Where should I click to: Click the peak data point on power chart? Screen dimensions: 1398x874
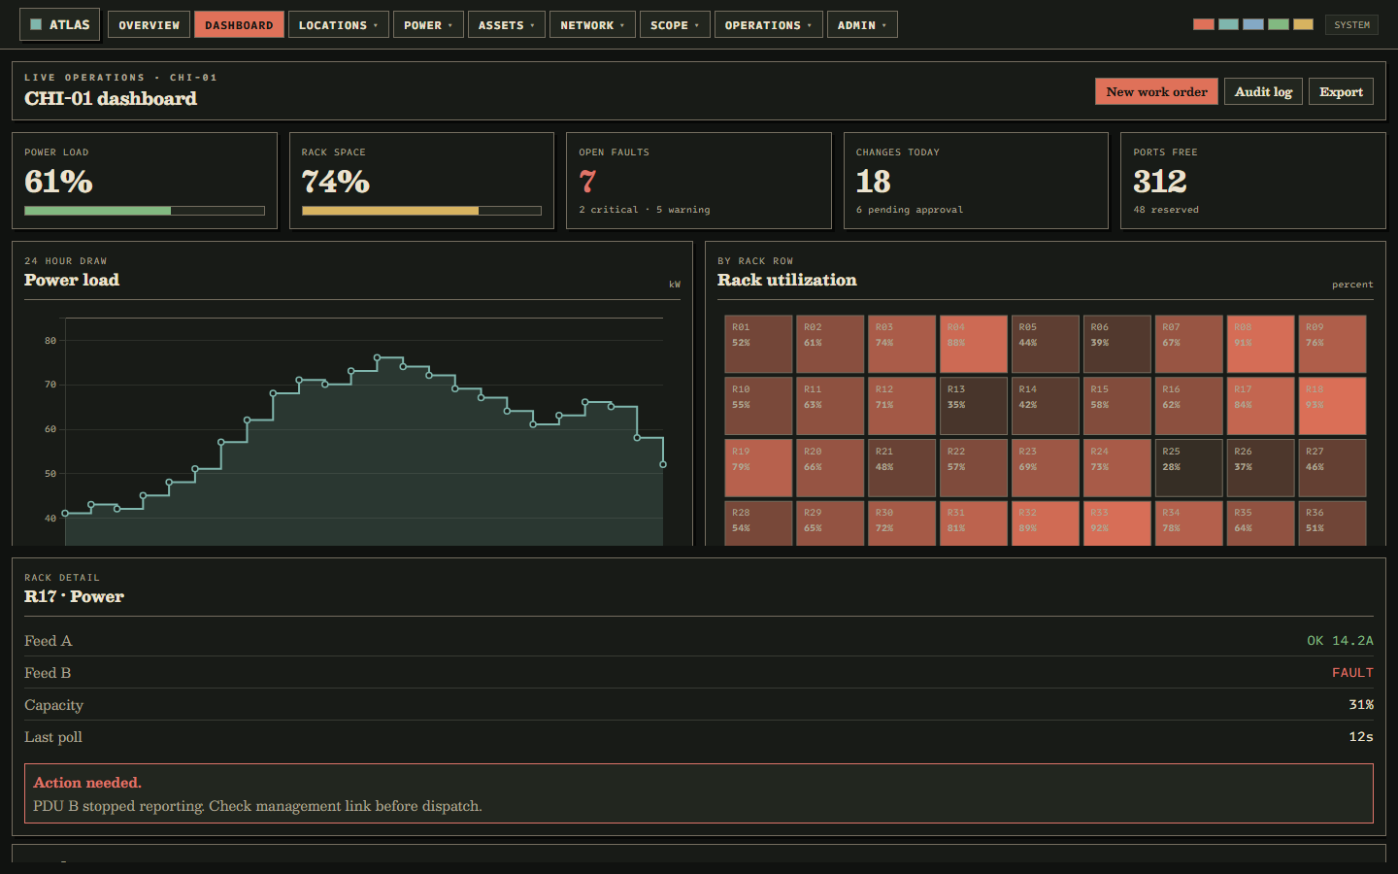pos(377,357)
